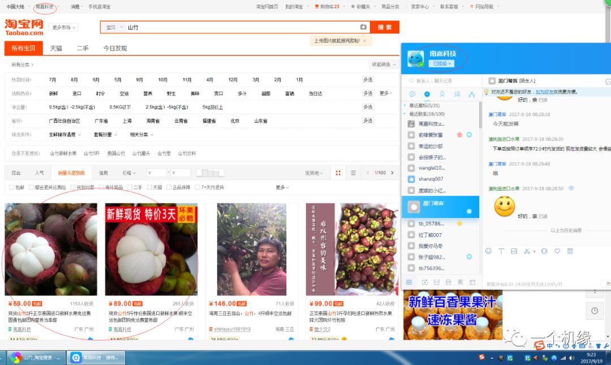
Task: Select the 二手 top tab
Action: click(x=83, y=48)
